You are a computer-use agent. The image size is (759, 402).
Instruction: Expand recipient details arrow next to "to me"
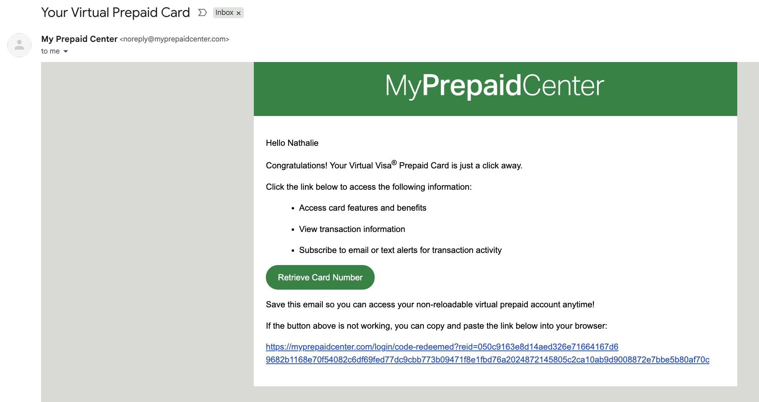coord(66,52)
